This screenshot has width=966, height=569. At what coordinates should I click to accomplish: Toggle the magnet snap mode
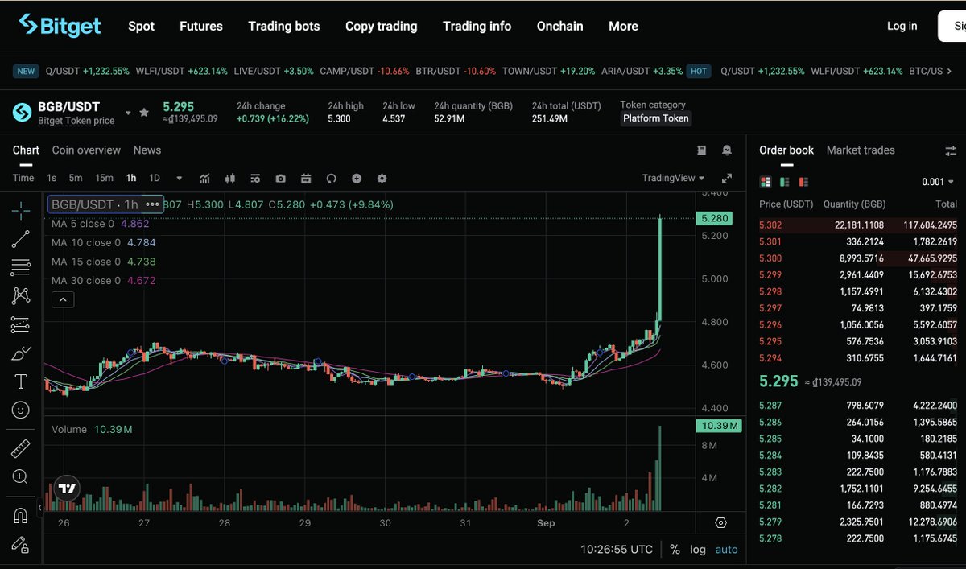click(x=21, y=516)
